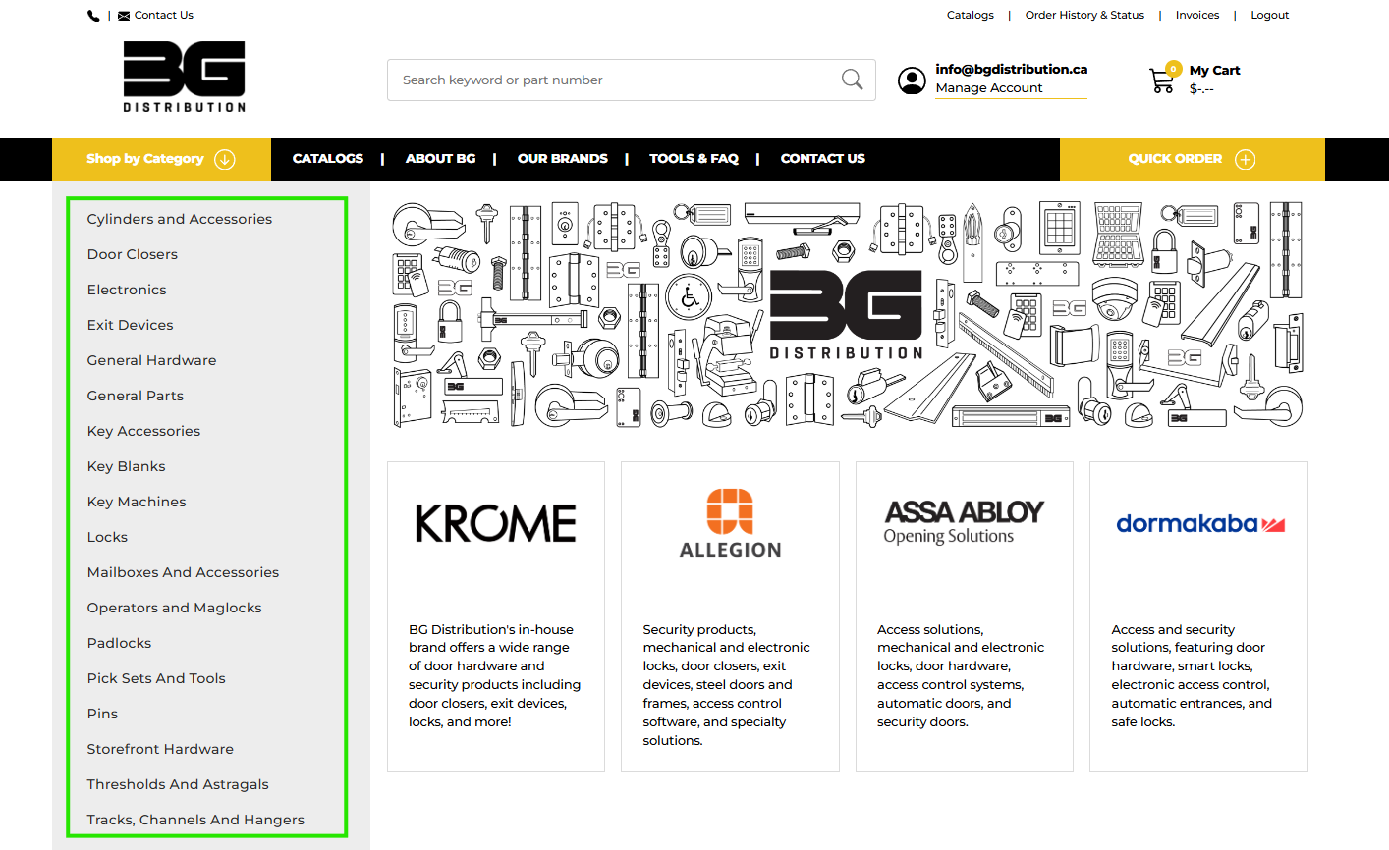
Task: Open the Catalogs link in top bar
Action: point(971,16)
